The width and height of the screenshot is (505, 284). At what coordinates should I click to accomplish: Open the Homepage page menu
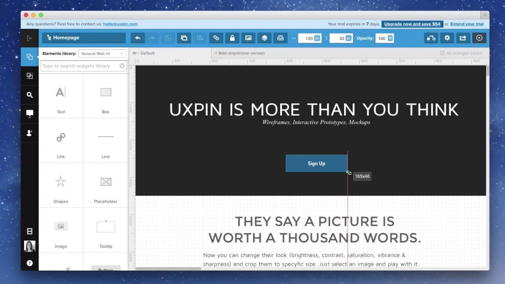tap(84, 38)
